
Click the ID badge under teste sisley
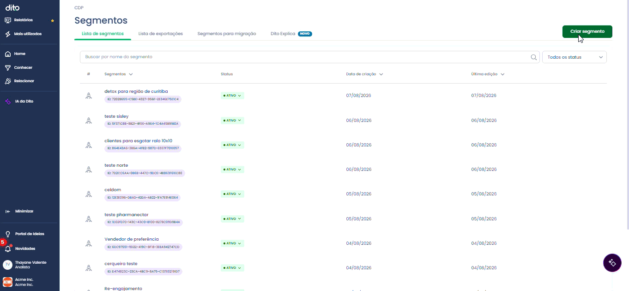click(x=143, y=124)
